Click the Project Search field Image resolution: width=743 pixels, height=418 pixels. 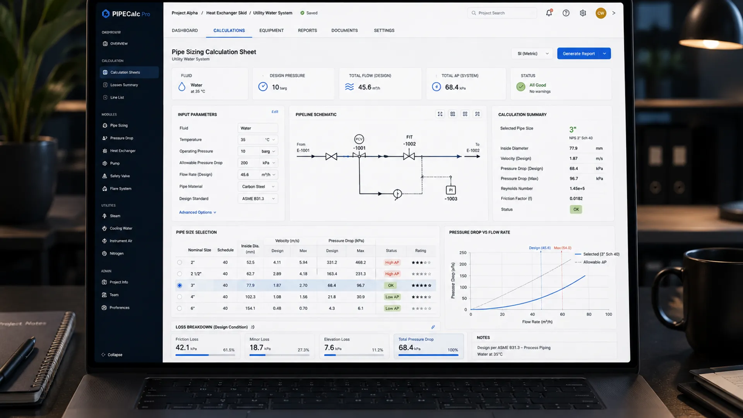pos(502,13)
